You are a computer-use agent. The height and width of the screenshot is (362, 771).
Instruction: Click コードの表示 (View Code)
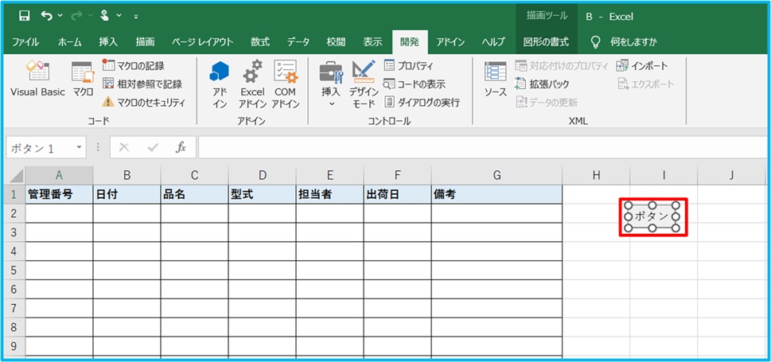(x=415, y=84)
